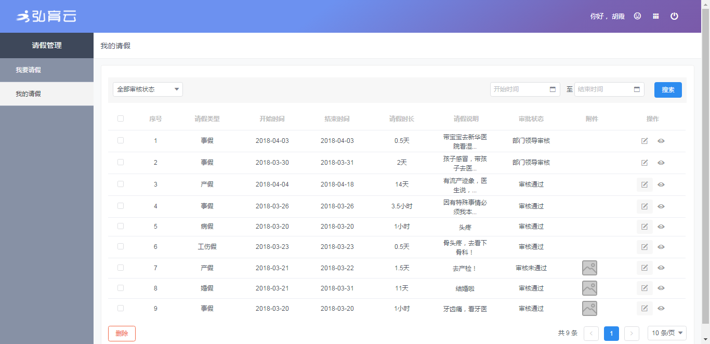The image size is (710, 344).
Task: Select checkbox for leave record 3
Action: click(x=121, y=184)
